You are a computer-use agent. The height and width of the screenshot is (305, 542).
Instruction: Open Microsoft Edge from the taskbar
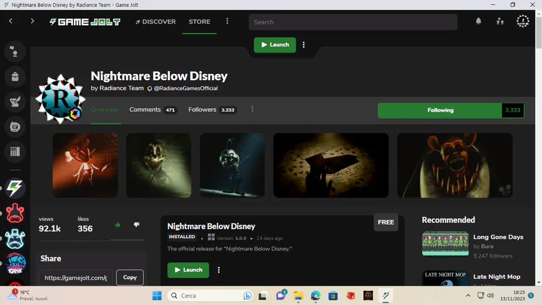pos(316,296)
